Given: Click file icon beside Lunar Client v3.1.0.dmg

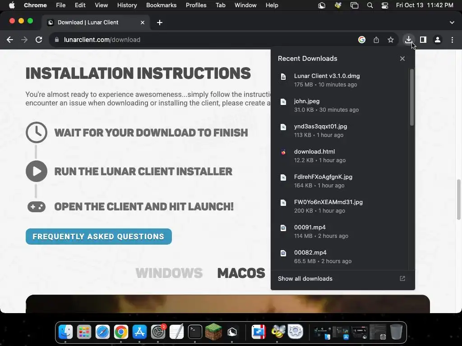Looking at the screenshot, I should point(283,77).
